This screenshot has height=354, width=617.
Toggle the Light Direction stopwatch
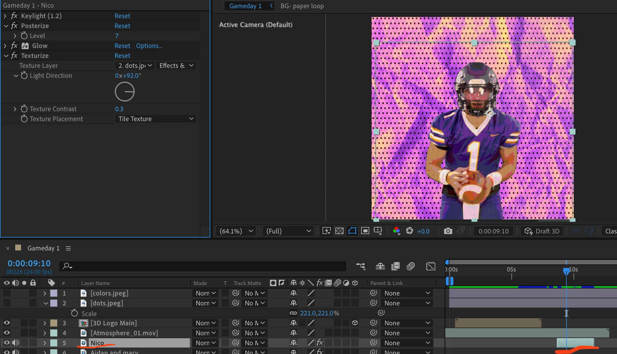24,76
